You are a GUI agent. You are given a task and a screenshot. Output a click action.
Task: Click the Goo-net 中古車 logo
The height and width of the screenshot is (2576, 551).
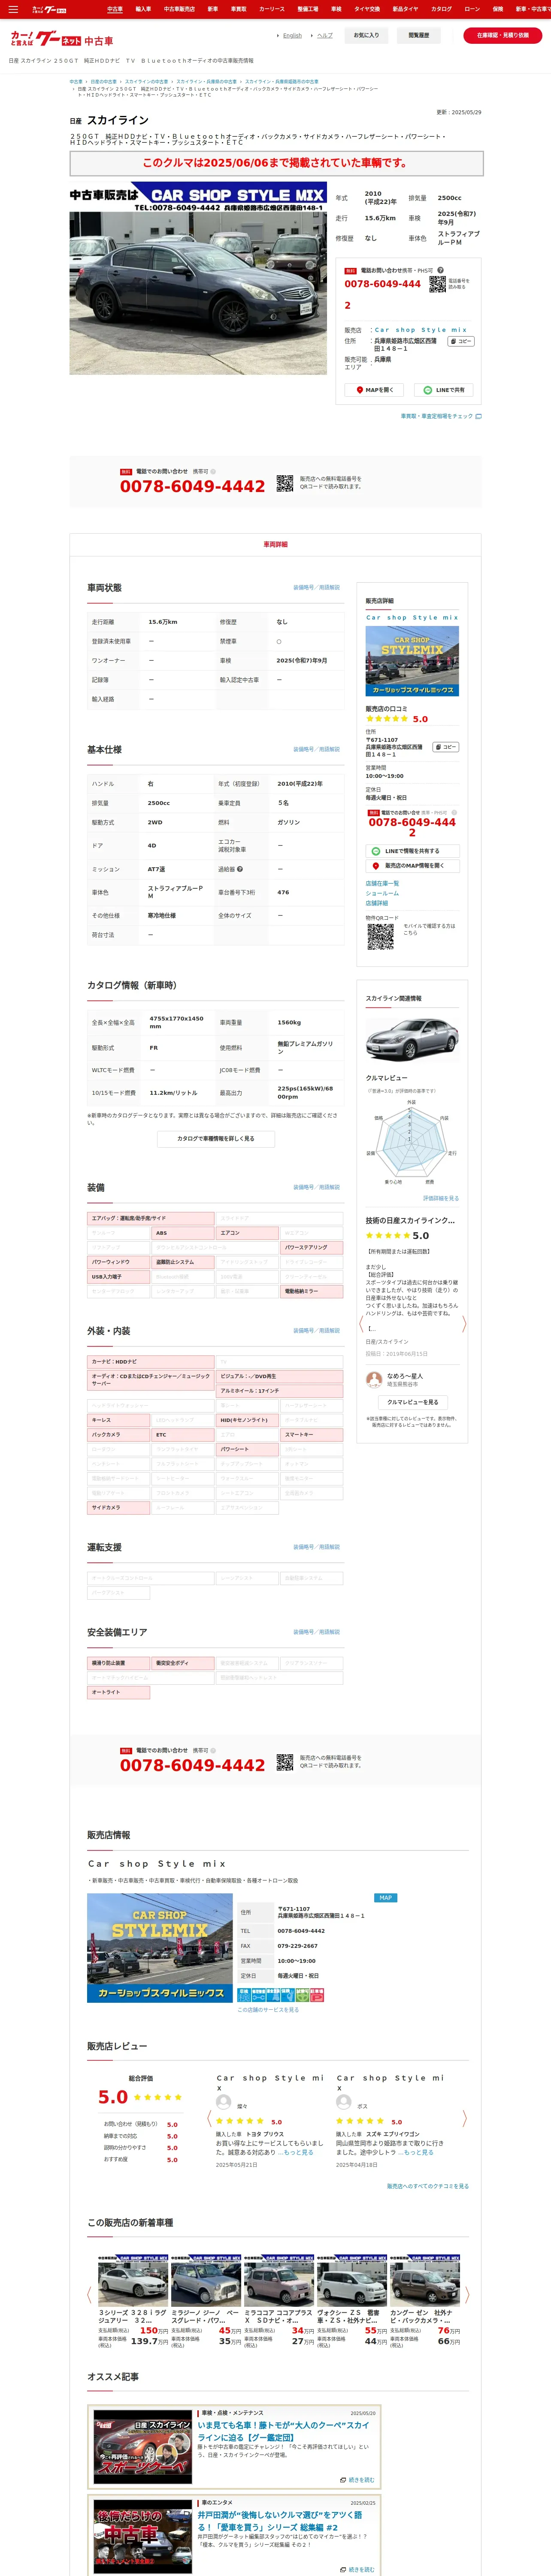(x=62, y=40)
